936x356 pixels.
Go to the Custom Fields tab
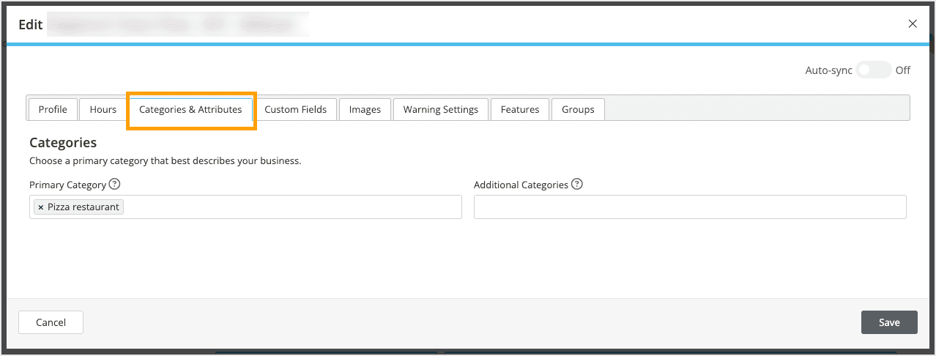tap(295, 109)
